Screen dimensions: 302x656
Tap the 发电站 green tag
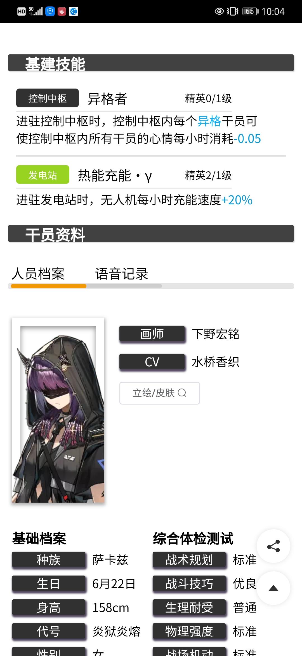pos(43,175)
